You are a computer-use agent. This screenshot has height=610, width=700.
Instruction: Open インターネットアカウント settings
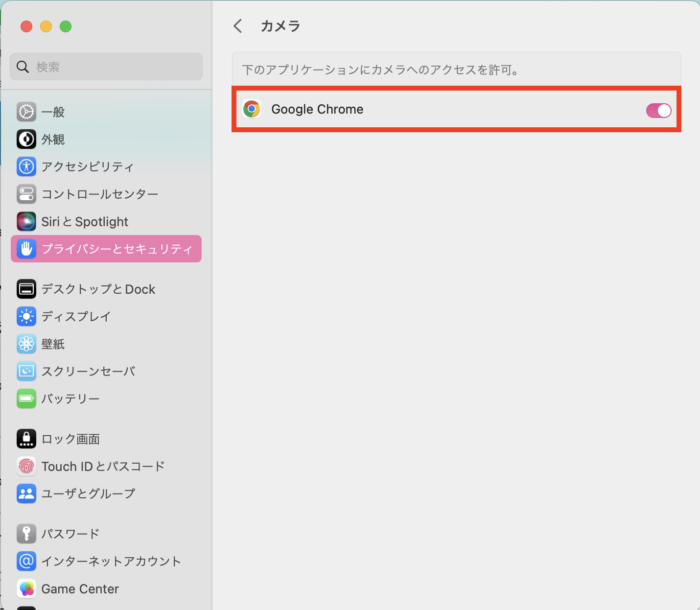click(111, 562)
